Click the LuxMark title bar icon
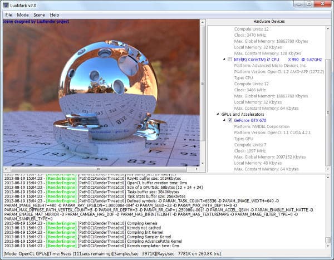Viewport: 334px width, 260px height. tap(6, 5)
